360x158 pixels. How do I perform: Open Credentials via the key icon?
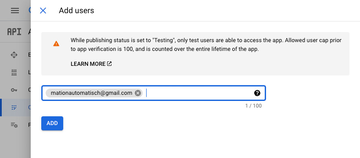[14, 90]
